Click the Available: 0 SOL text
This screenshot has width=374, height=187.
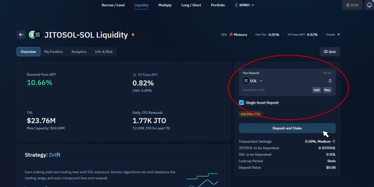click(x=254, y=90)
